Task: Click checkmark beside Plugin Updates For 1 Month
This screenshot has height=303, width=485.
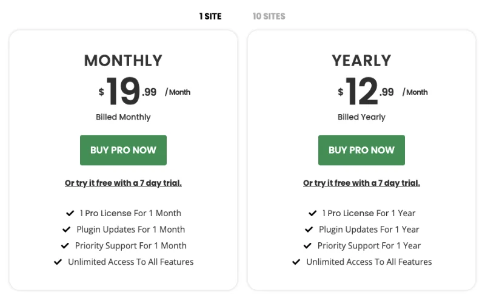Action: tap(67, 230)
